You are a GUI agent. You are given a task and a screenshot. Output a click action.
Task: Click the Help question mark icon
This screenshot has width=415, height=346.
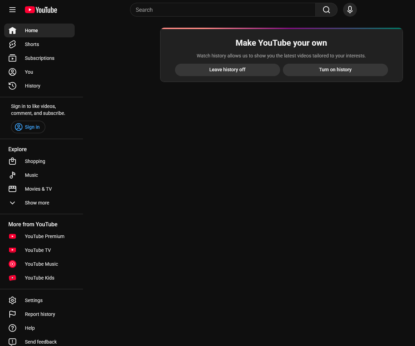tap(12, 328)
